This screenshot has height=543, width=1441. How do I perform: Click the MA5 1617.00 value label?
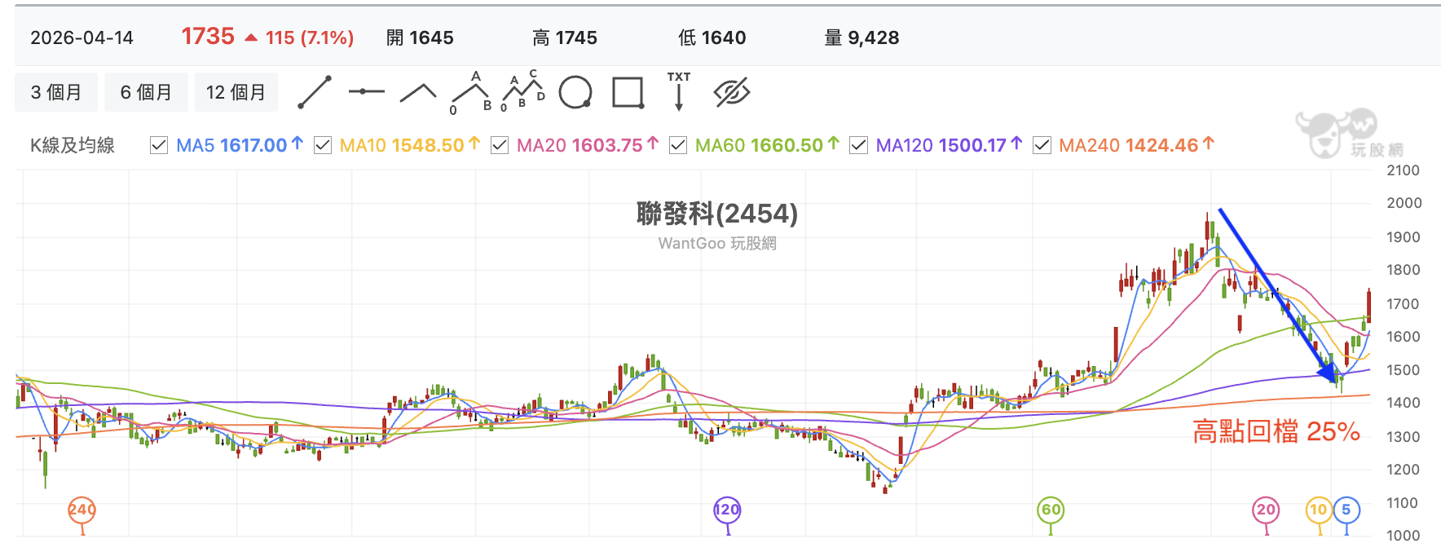coord(240,145)
